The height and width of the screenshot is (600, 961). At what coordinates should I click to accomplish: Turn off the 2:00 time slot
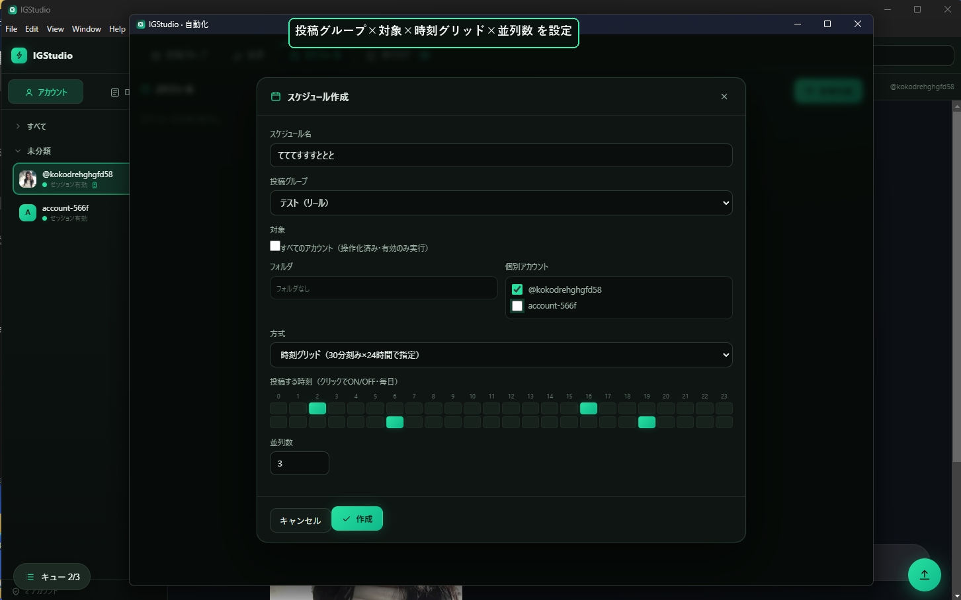pos(317,408)
